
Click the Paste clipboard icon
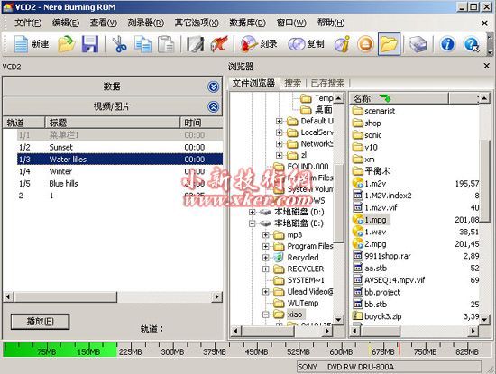166,44
